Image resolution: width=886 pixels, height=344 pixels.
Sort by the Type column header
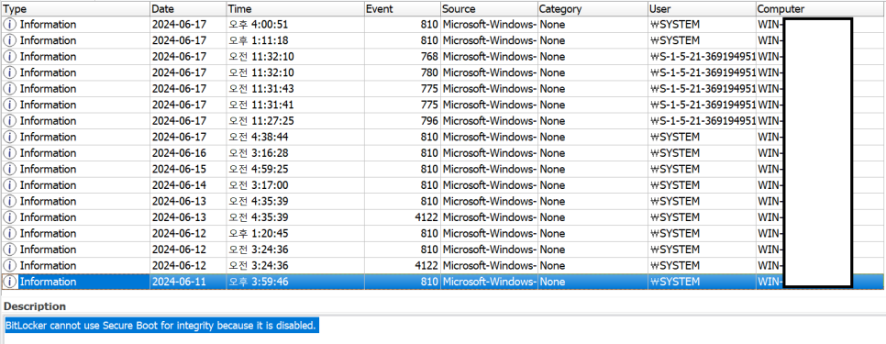75,9
